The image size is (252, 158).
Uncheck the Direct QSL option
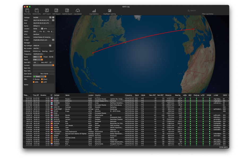pos(42,79)
